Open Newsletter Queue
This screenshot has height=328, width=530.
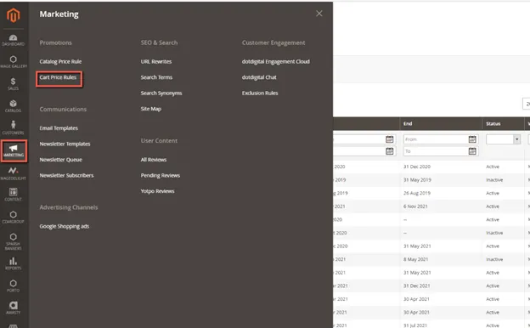61,160
